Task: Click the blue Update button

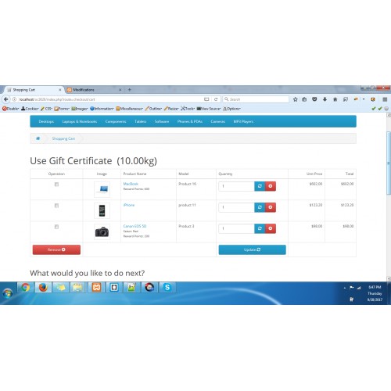Action: tap(252, 249)
